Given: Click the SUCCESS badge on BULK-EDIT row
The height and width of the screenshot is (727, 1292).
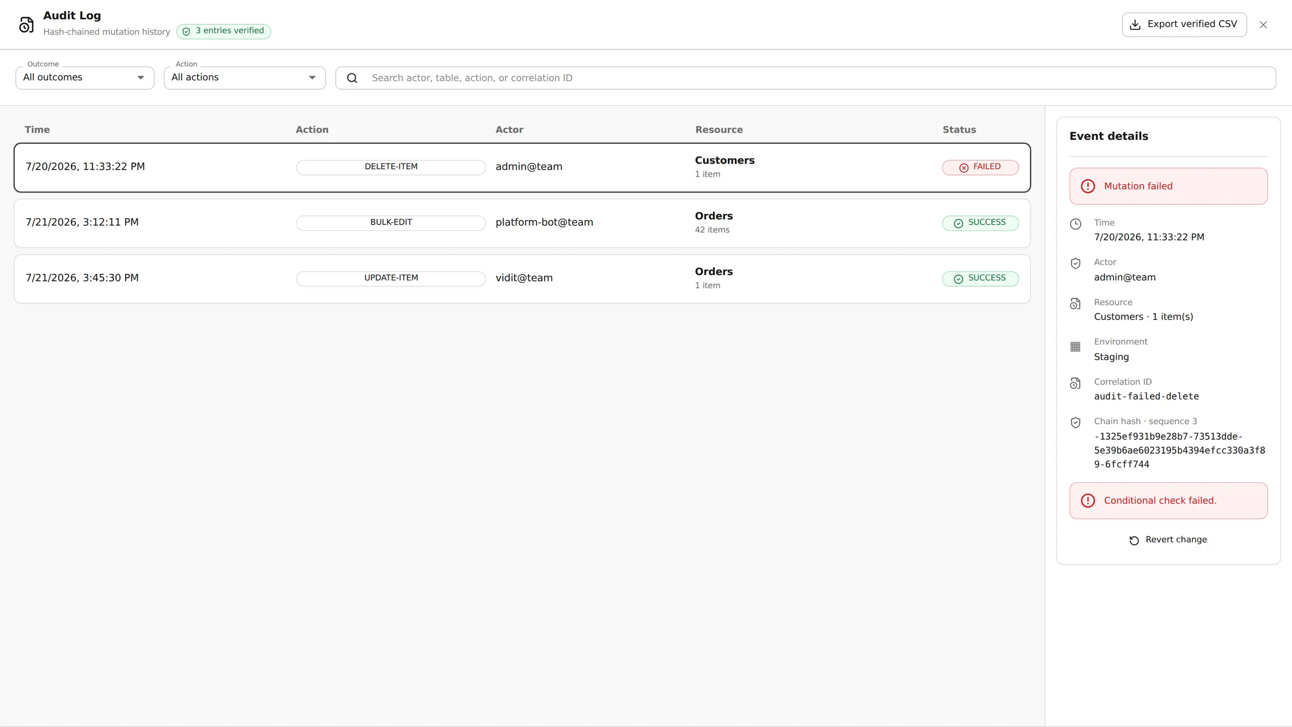Looking at the screenshot, I should point(980,223).
